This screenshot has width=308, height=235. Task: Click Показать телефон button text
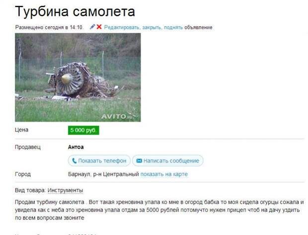click(x=102, y=161)
